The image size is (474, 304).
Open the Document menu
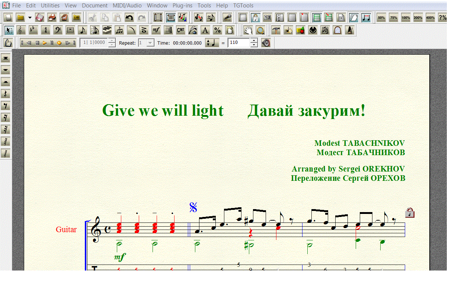tap(95, 6)
